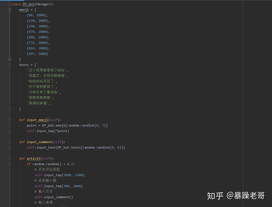Collapse the input_comment method body
The height and width of the screenshot is (207, 272).
(10, 142)
